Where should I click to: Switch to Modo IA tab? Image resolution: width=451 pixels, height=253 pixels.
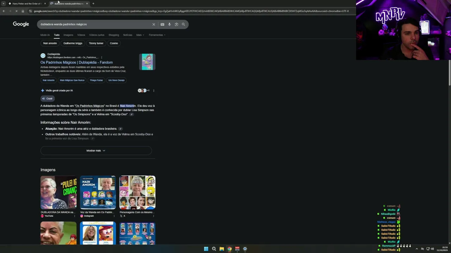(45, 35)
